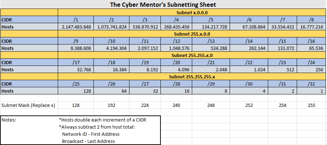
Task: Click the /24 CIDR cell
Action: tap(311, 62)
